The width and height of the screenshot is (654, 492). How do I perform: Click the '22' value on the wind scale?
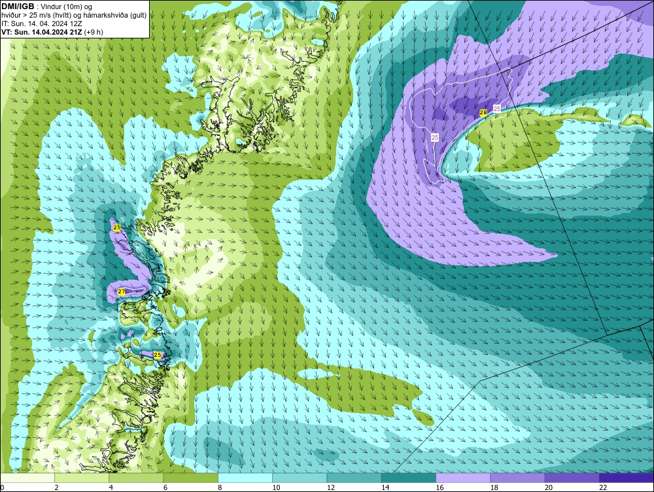point(603,488)
